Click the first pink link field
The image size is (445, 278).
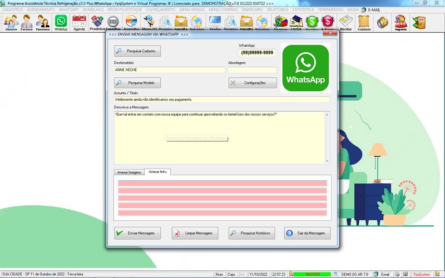click(222, 183)
